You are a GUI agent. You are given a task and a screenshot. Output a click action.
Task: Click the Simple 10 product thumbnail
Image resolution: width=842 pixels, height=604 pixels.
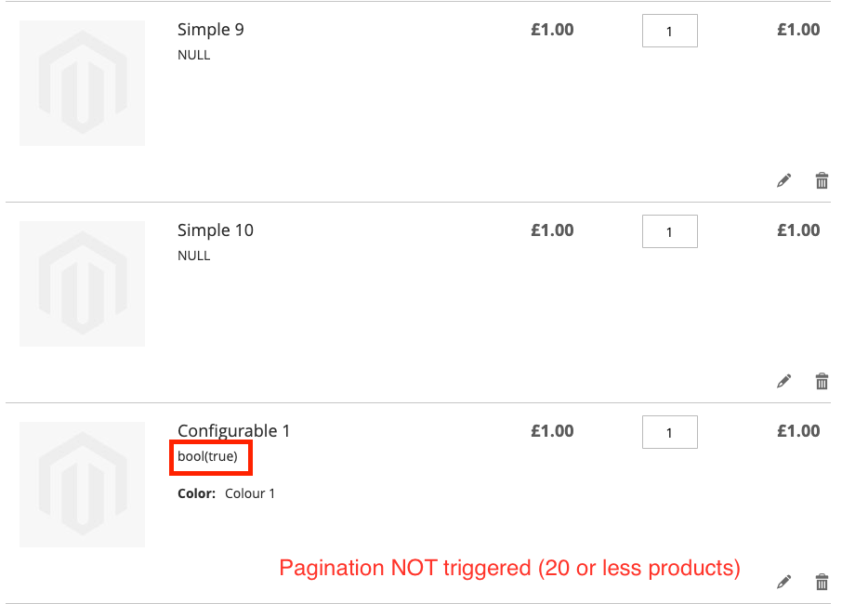pyautogui.click(x=82, y=284)
